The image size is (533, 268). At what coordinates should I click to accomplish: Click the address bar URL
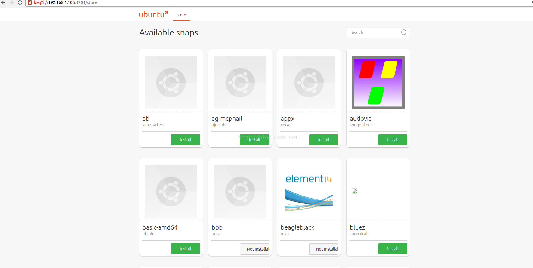65,2
